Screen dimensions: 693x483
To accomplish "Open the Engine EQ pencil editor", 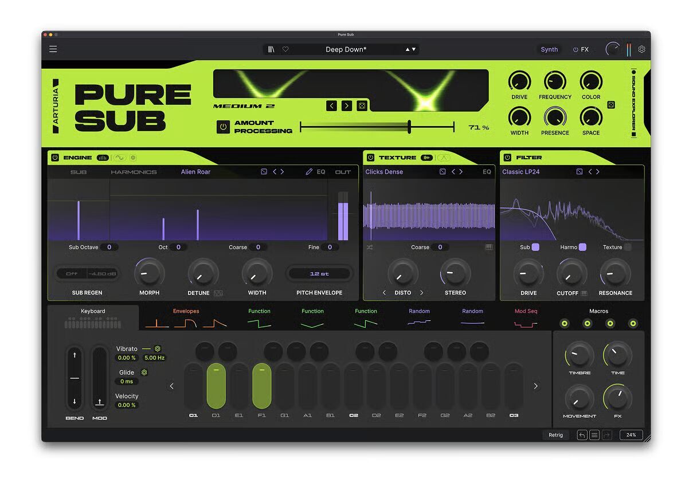I will click(x=309, y=171).
